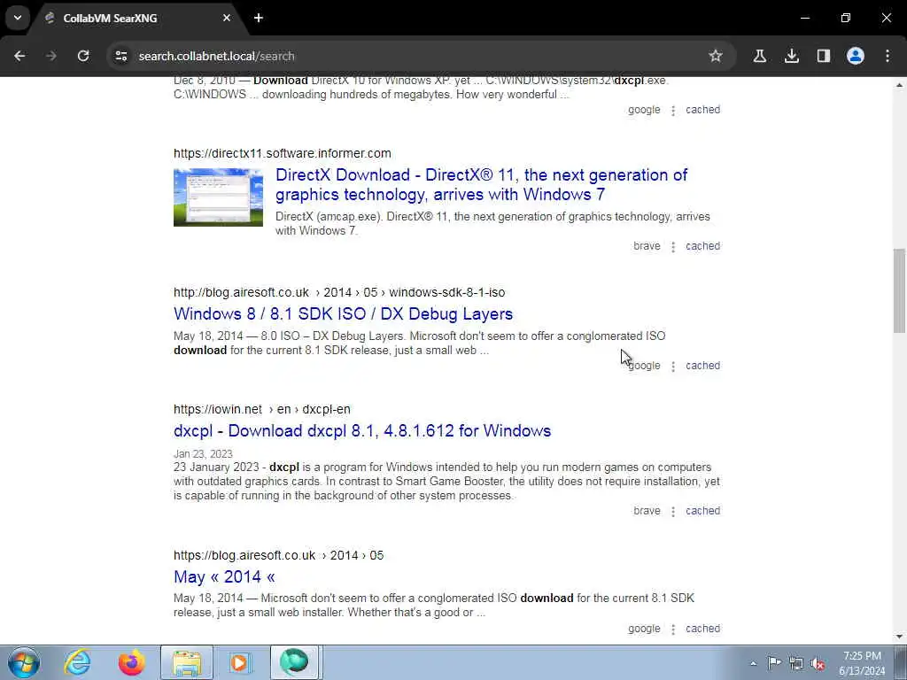Image resolution: width=907 pixels, height=680 pixels.
Task: Click the scrollbar up arrow
Action: coord(899,85)
